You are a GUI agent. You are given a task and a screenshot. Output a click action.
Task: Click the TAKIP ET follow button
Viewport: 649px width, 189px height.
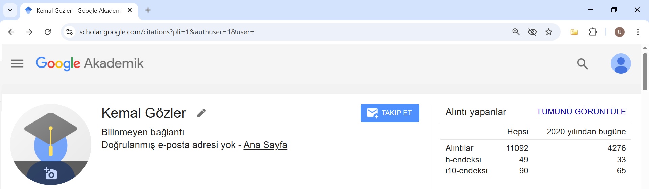[x=390, y=113]
